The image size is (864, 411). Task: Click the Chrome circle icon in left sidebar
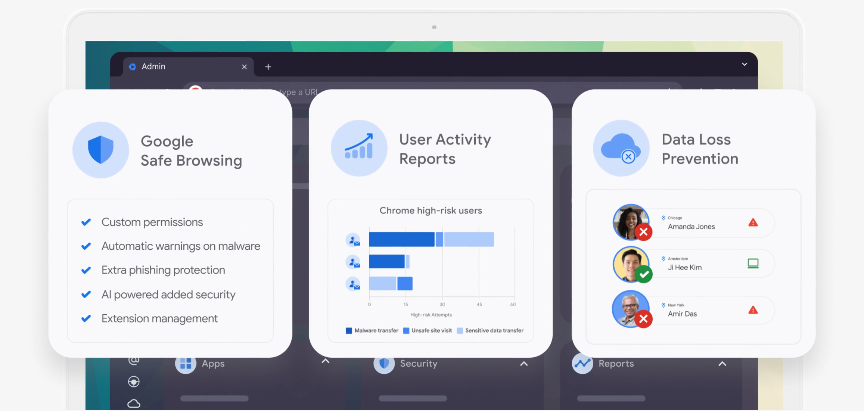tap(134, 382)
